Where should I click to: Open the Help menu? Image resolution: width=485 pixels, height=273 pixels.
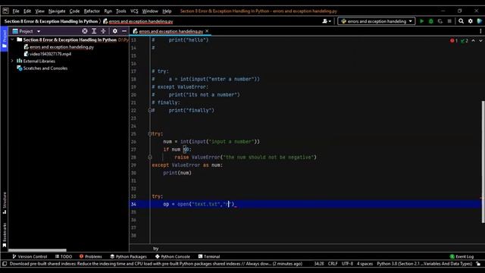click(167, 11)
